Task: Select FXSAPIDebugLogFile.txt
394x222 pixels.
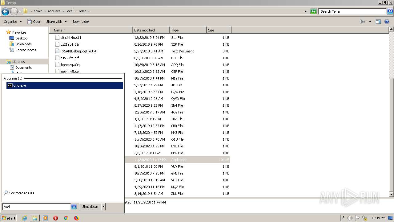Action: (x=78, y=51)
